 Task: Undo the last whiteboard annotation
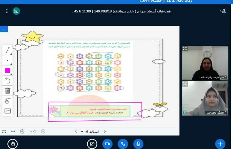point(7,81)
